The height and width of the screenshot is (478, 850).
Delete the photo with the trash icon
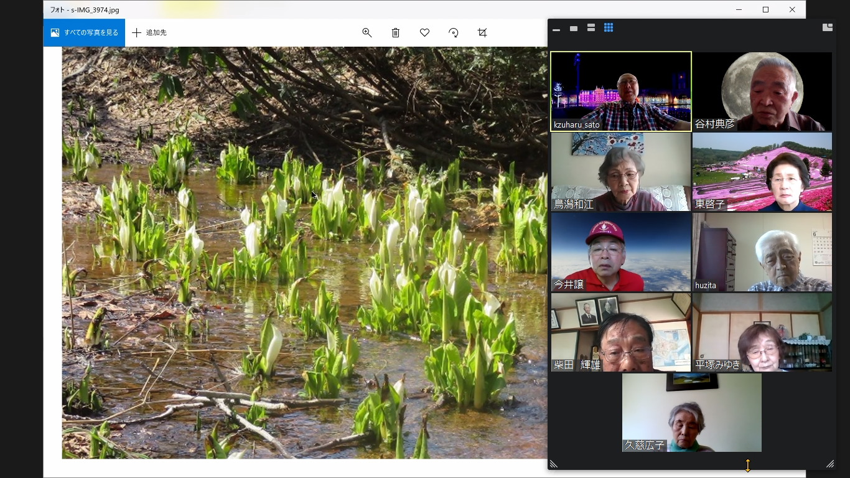pyautogui.click(x=396, y=33)
